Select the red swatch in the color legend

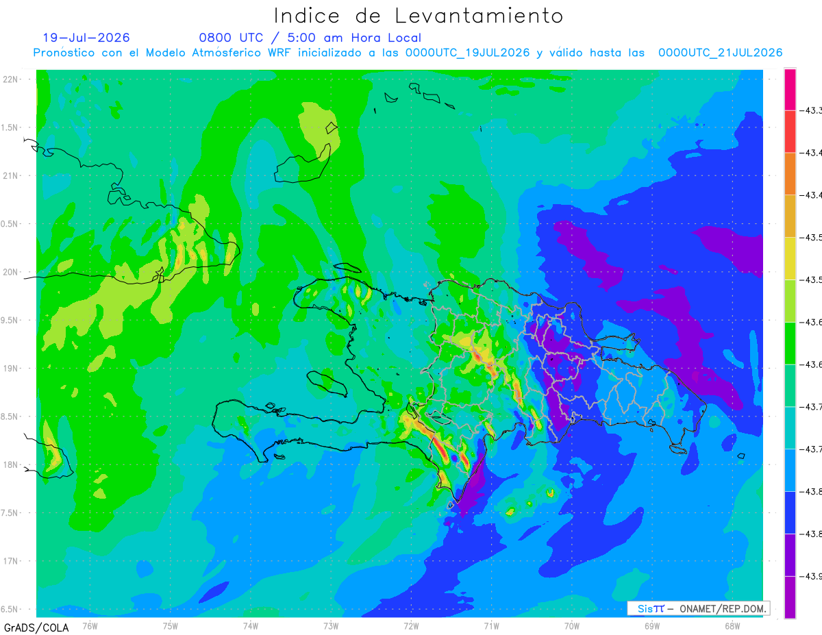[790, 132]
